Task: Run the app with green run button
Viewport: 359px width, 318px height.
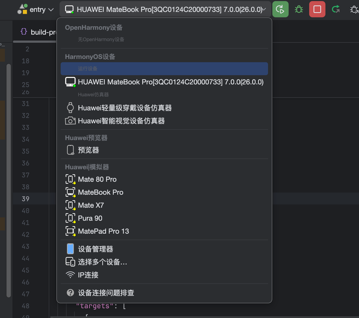Action: tap(280, 9)
